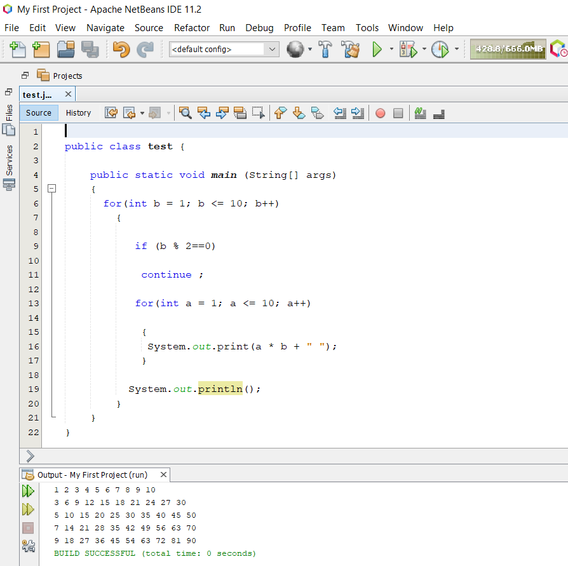Click the globe browser icon
This screenshot has width=568, height=566.
[x=295, y=50]
